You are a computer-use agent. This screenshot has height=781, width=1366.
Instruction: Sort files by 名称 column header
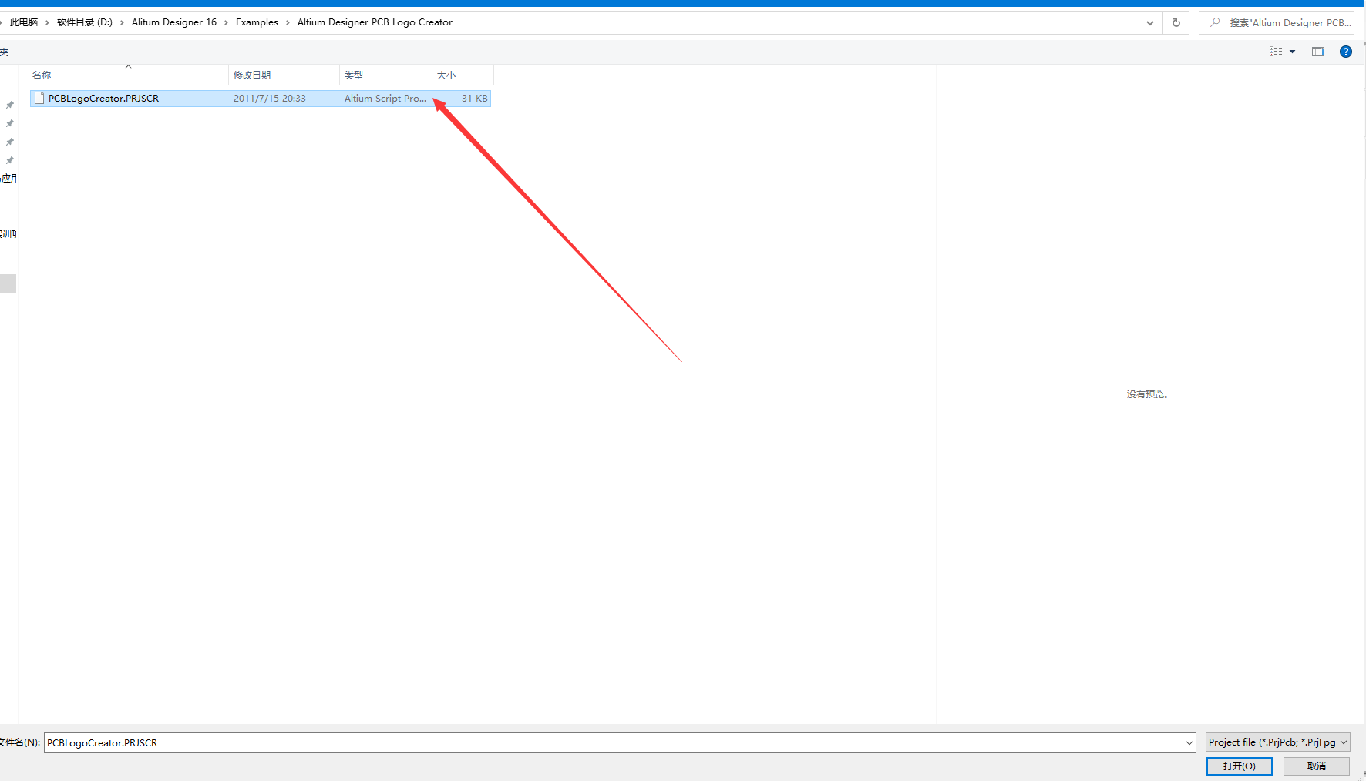point(42,75)
